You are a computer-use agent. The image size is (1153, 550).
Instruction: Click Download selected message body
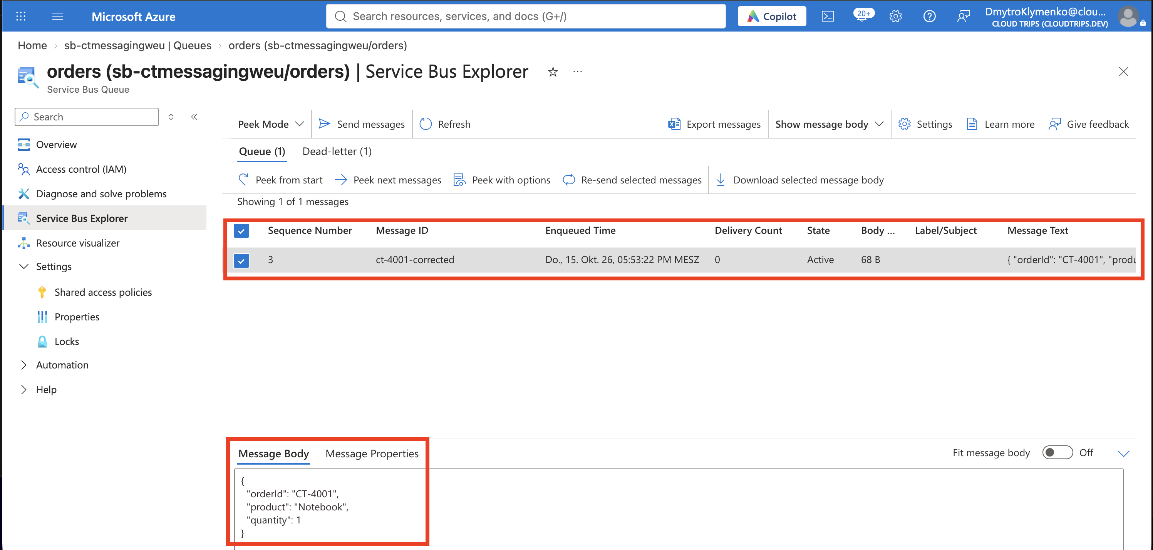click(x=800, y=180)
